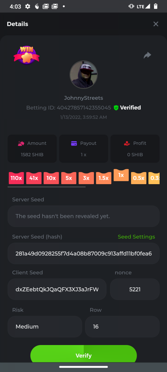Tap the green Verified shield icon

pos(116,108)
